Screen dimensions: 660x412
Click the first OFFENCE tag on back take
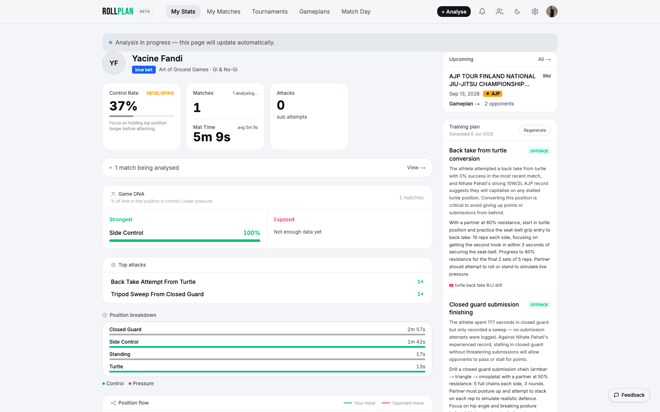[x=539, y=151]
